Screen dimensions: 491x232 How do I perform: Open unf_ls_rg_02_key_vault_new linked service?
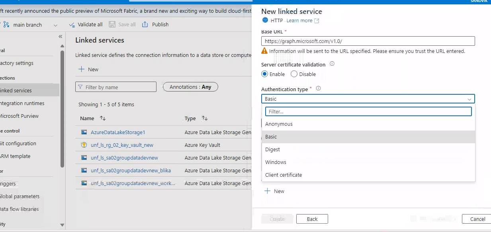[122, 145]
